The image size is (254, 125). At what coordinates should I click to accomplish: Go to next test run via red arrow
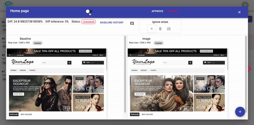point(250,68)
